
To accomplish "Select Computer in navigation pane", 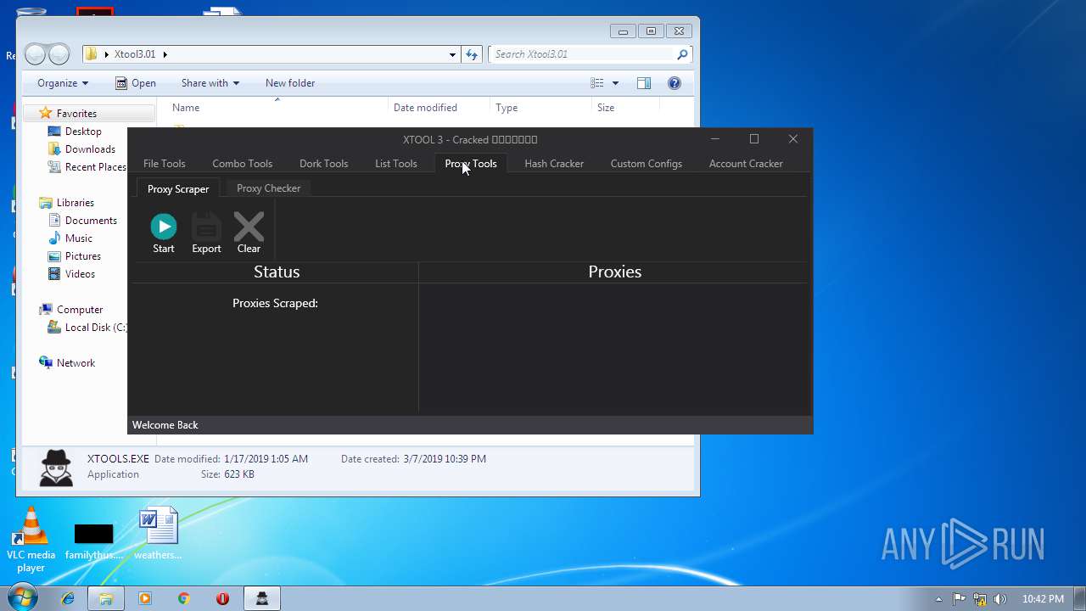I will pos(79,310).
